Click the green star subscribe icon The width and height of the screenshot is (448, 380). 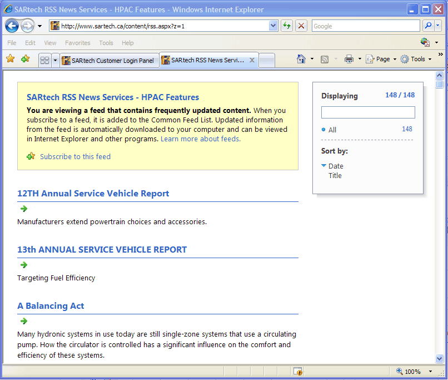click(31, 156)
